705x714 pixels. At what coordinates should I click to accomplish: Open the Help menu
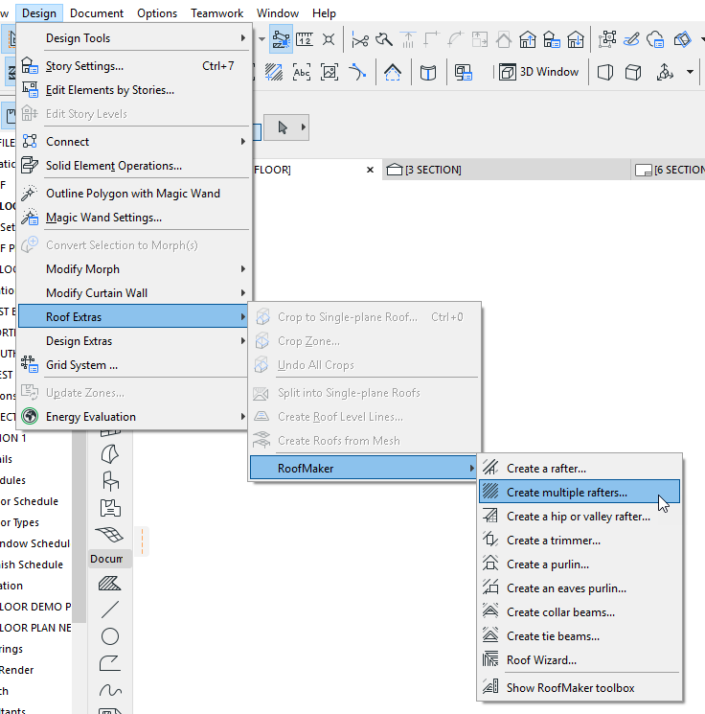click(x=324, y=13)
